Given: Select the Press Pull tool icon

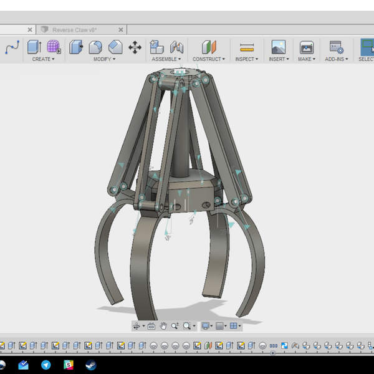Looking at the screenshot, I should pos(77,47).
